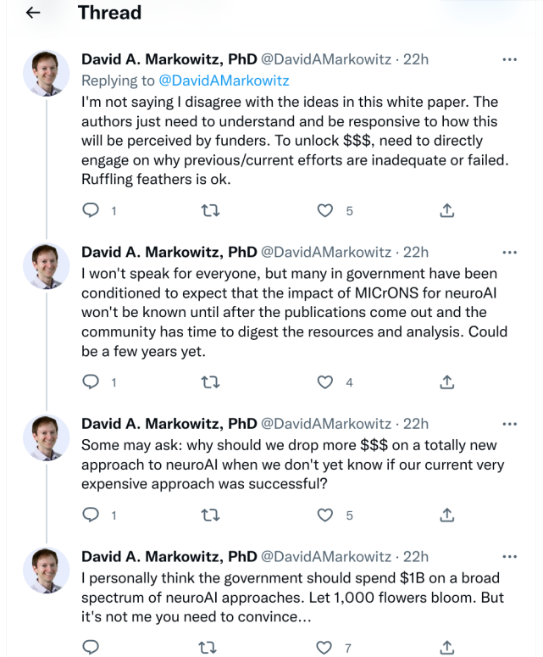This screenshot has width=543, height=657.
Task: Like the tweet about the very expensive approach
Action: [x=325, y=515]
